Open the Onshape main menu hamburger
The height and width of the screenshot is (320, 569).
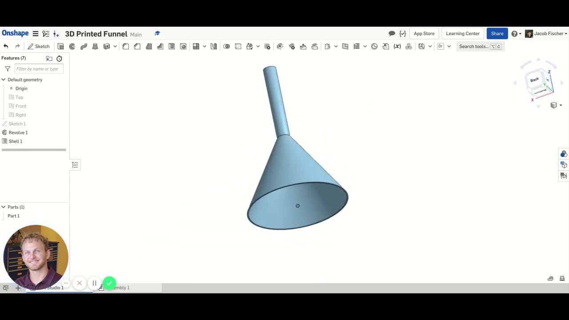[x=36, y=34]
